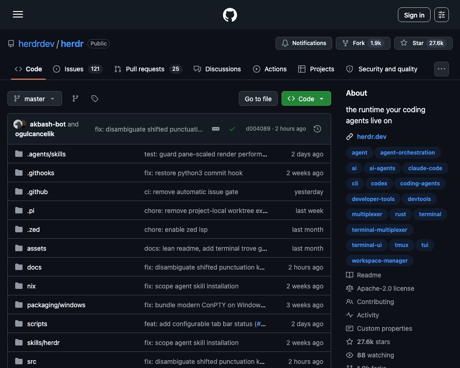Viewport: 460px width, 368px height.
Task: Click the ogulcancelik author link
Action: click(35, 134)
